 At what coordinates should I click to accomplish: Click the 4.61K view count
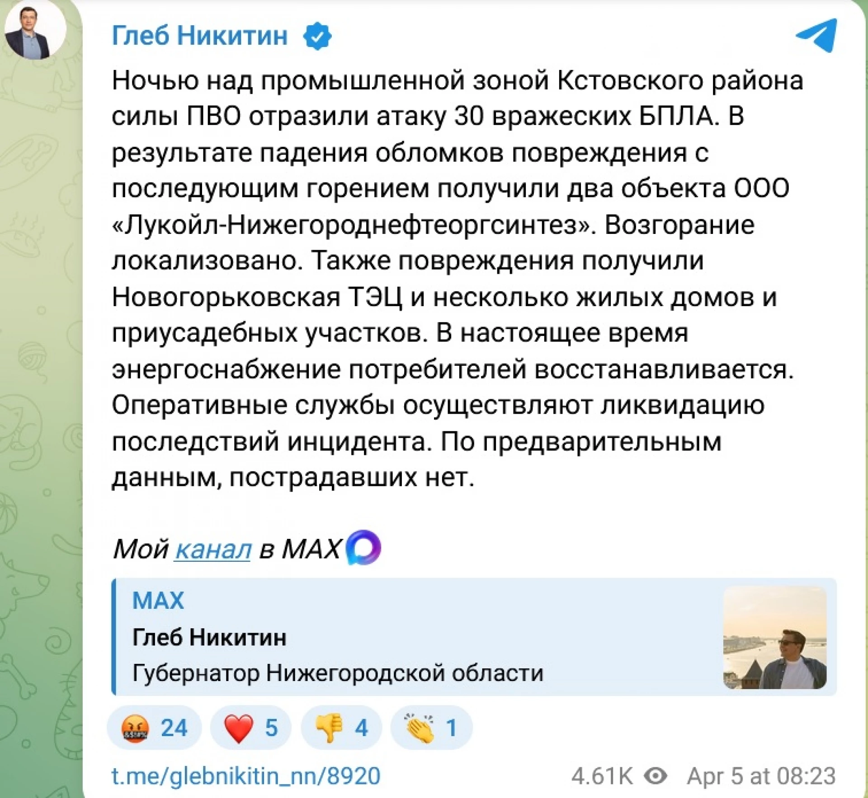click(x=602, y=776)
